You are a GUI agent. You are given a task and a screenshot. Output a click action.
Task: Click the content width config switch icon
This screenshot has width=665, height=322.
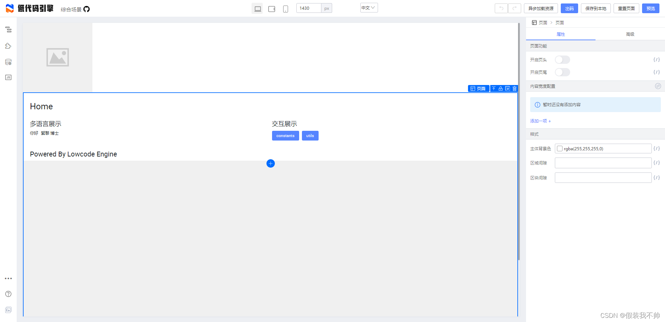point(658,86)
